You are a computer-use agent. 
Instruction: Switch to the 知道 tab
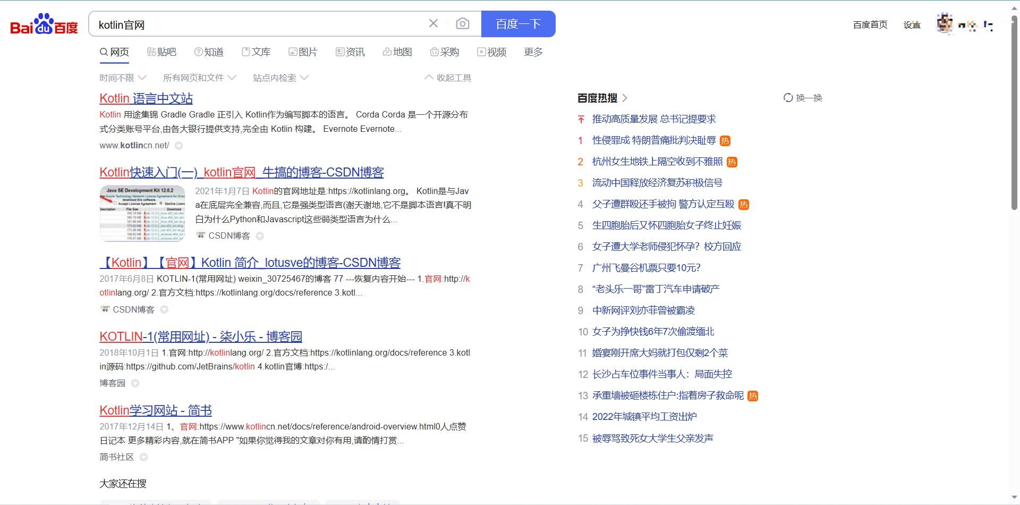[209, 52]
